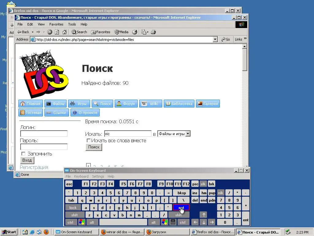Click the Forward arrow in IE toolbar

pos(38,32)
